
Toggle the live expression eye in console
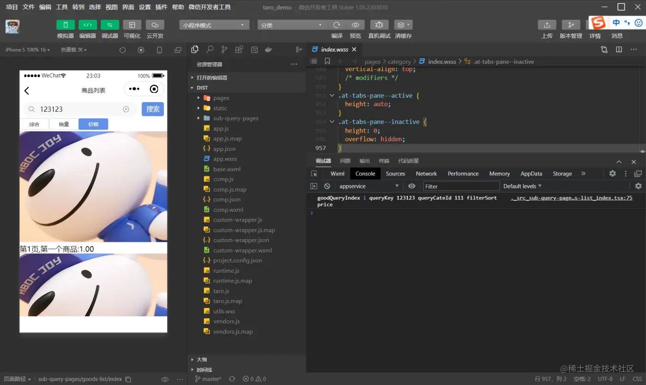pos(412,186)
